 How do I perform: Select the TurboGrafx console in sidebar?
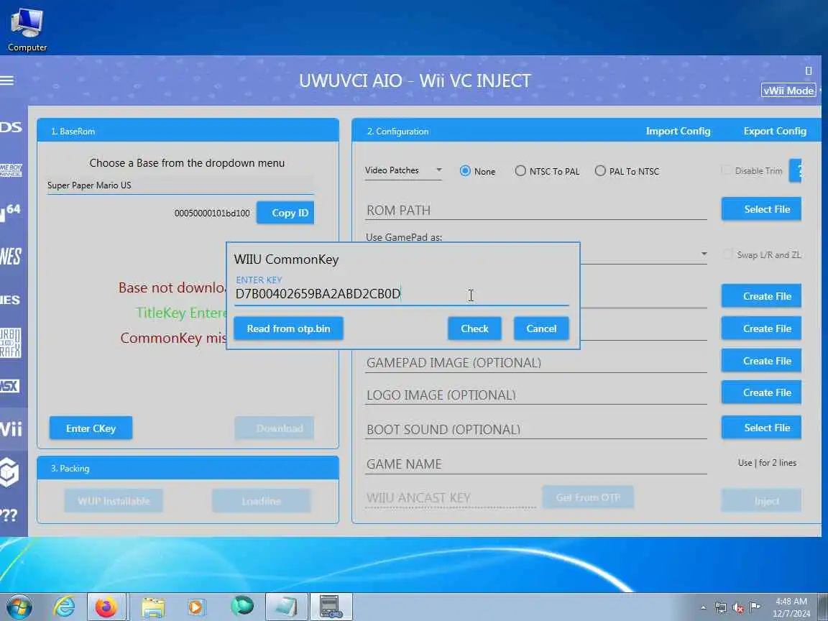coord(11,343)
